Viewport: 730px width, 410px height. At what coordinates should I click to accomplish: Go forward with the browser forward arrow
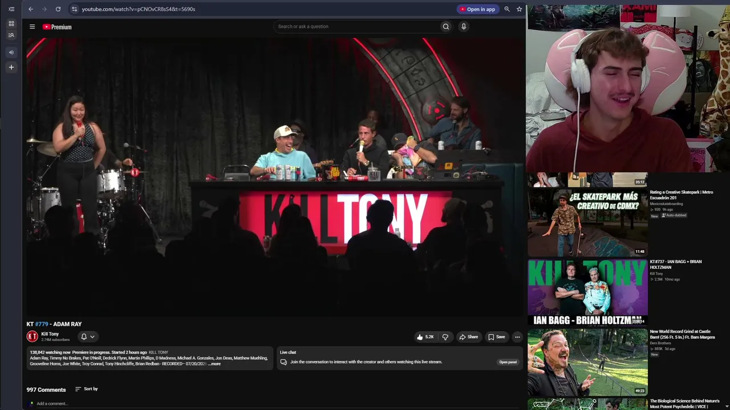(x=44, y=9)
